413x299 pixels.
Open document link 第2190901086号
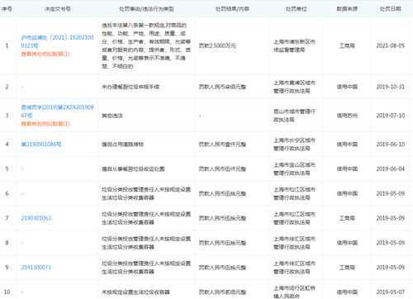(x=41, y=145)
